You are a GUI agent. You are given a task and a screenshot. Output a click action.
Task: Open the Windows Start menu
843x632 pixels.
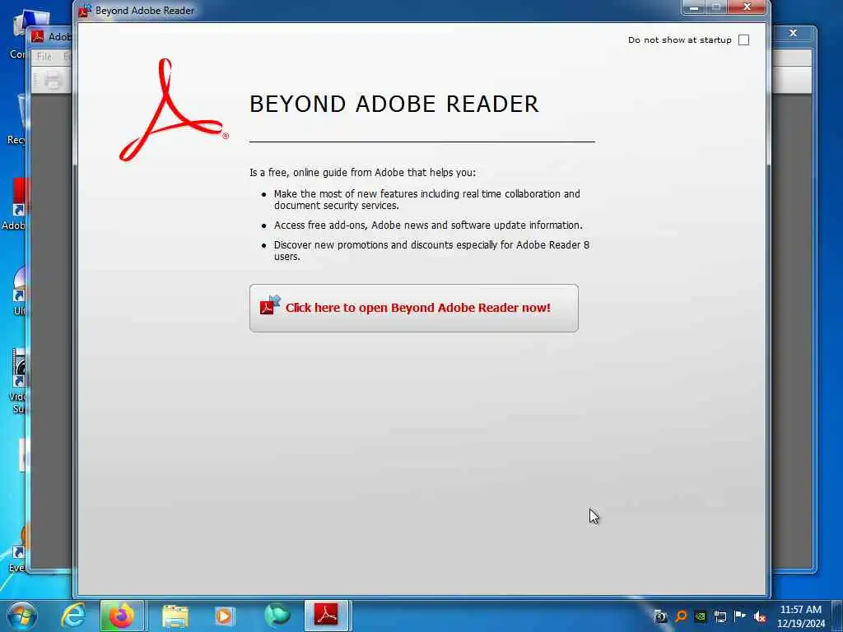click(x=21, y=616)
